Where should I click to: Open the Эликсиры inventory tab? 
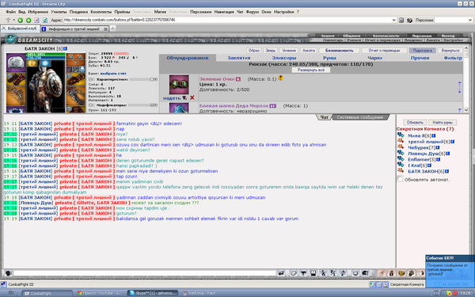click(284, 58)
